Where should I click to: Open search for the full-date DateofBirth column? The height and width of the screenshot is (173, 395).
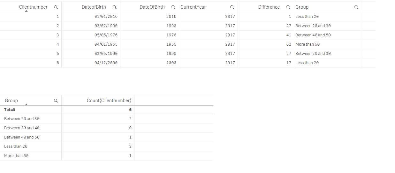click(114, 7)
